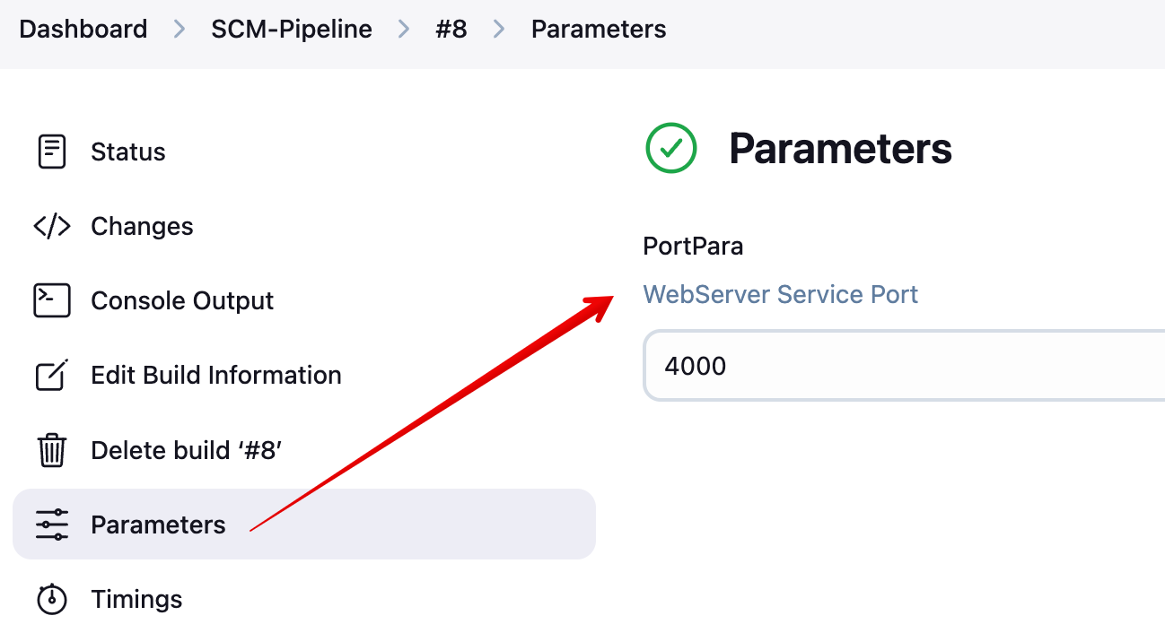Open the Status menu item

[x=128, y=152]
